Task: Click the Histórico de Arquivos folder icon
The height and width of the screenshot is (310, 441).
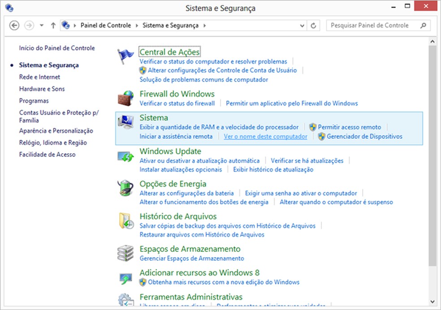Action: click(x=126, y=220)
